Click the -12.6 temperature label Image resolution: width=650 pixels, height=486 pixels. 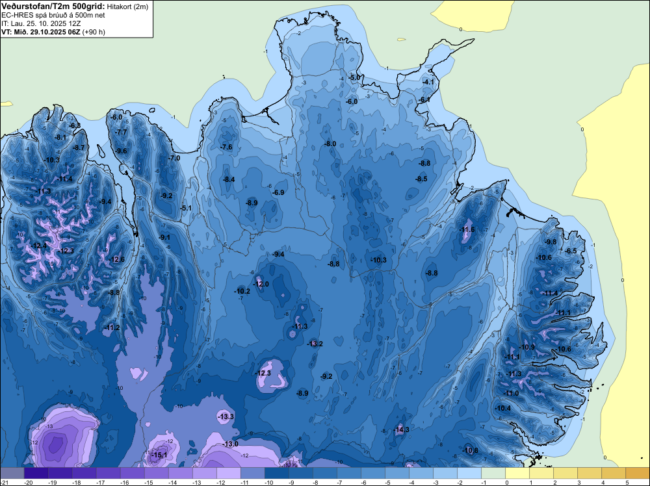(116, 259)
